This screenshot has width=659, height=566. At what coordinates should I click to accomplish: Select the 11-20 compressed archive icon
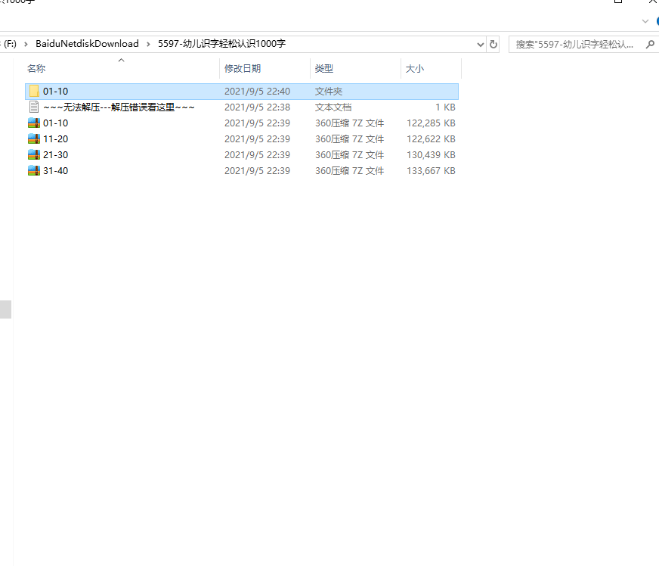click(33, 139)
